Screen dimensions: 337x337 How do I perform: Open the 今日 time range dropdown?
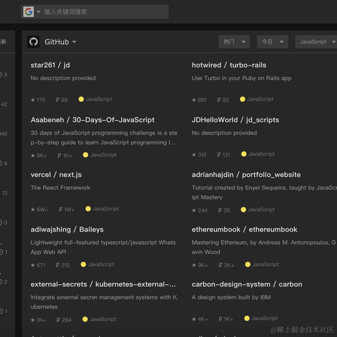272,42
